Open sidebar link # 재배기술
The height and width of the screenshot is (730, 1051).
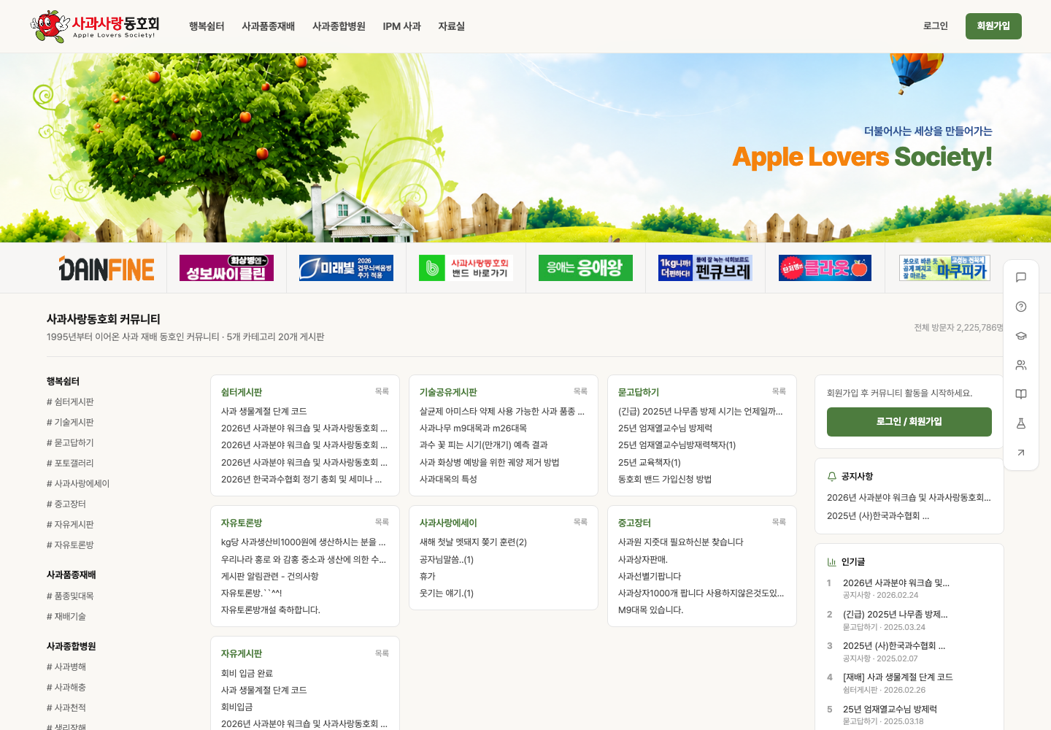(x=66, y=617)
